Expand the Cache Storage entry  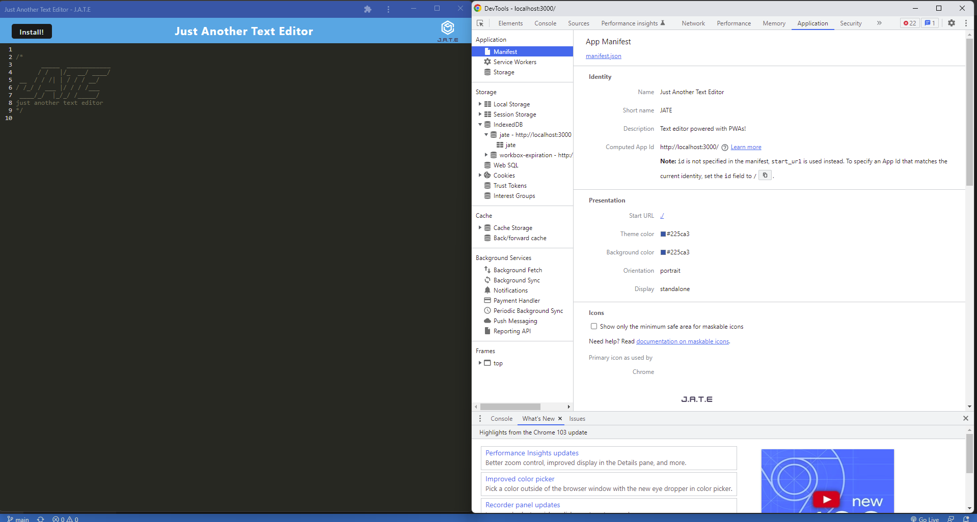pos(480,227)
